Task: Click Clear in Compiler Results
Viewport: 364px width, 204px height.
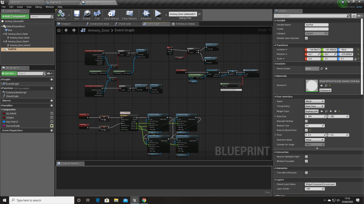Action: pos(267,192)
